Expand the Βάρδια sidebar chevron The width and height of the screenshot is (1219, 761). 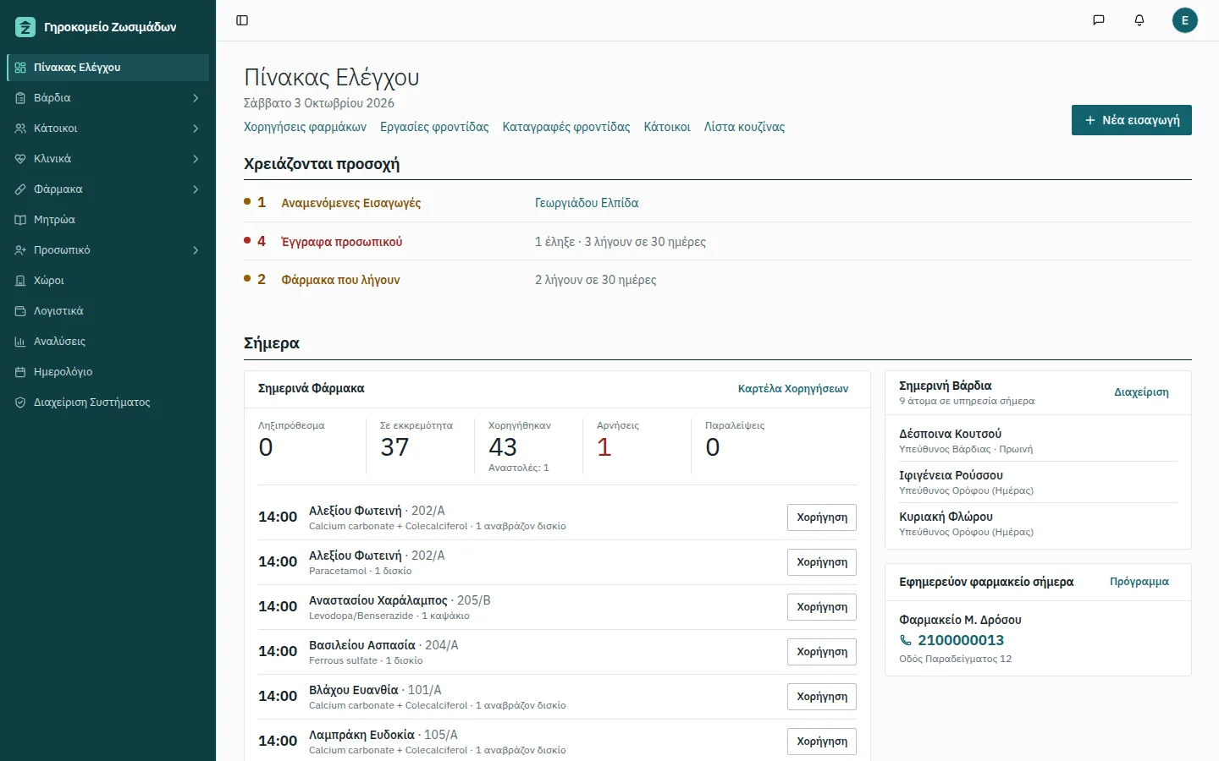pos(196,98)
